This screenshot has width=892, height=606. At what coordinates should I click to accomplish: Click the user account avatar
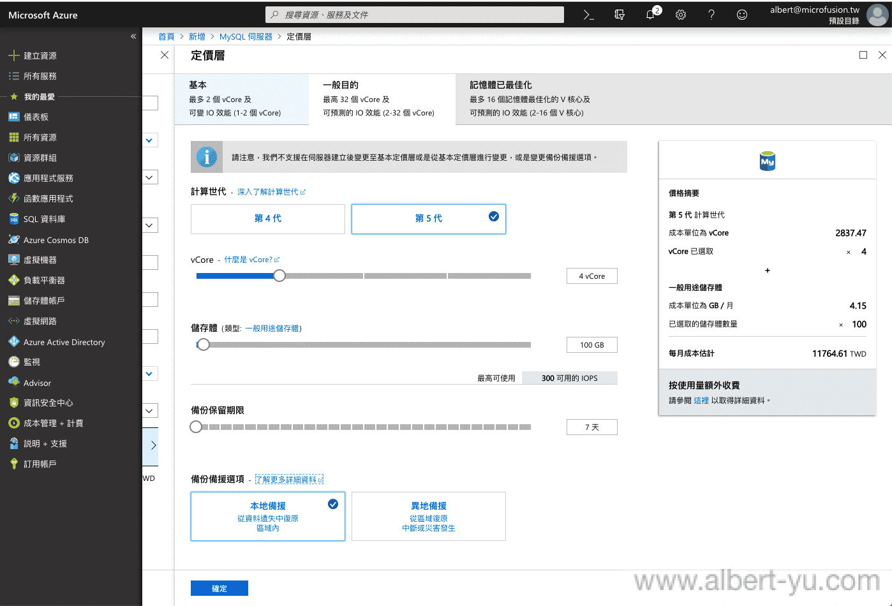877,15
